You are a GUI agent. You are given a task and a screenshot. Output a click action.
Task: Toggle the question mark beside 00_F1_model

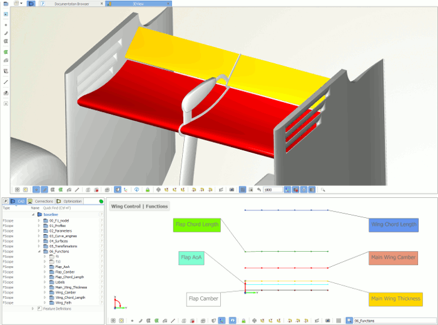[101, 220]
